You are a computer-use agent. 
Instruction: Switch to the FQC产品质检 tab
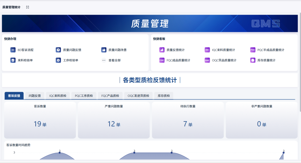click(x=110, y=96)
